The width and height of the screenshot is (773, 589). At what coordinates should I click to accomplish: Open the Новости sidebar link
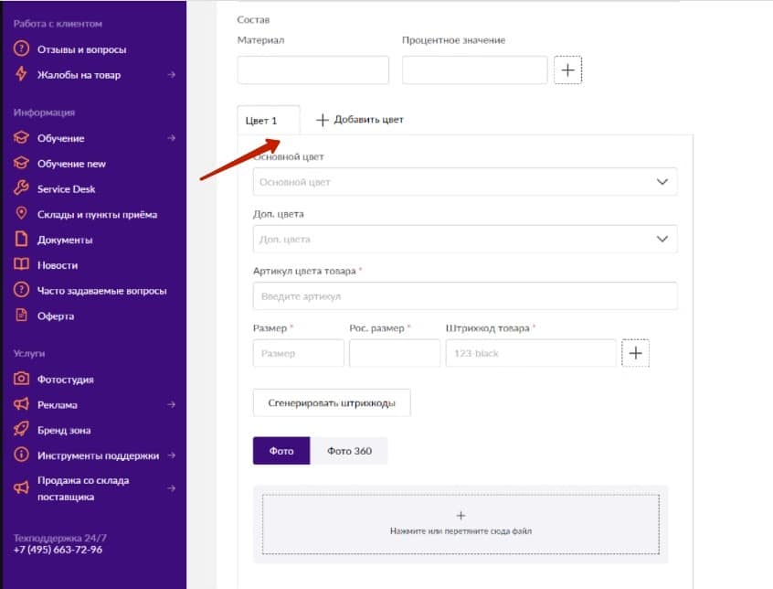point(57,265)
